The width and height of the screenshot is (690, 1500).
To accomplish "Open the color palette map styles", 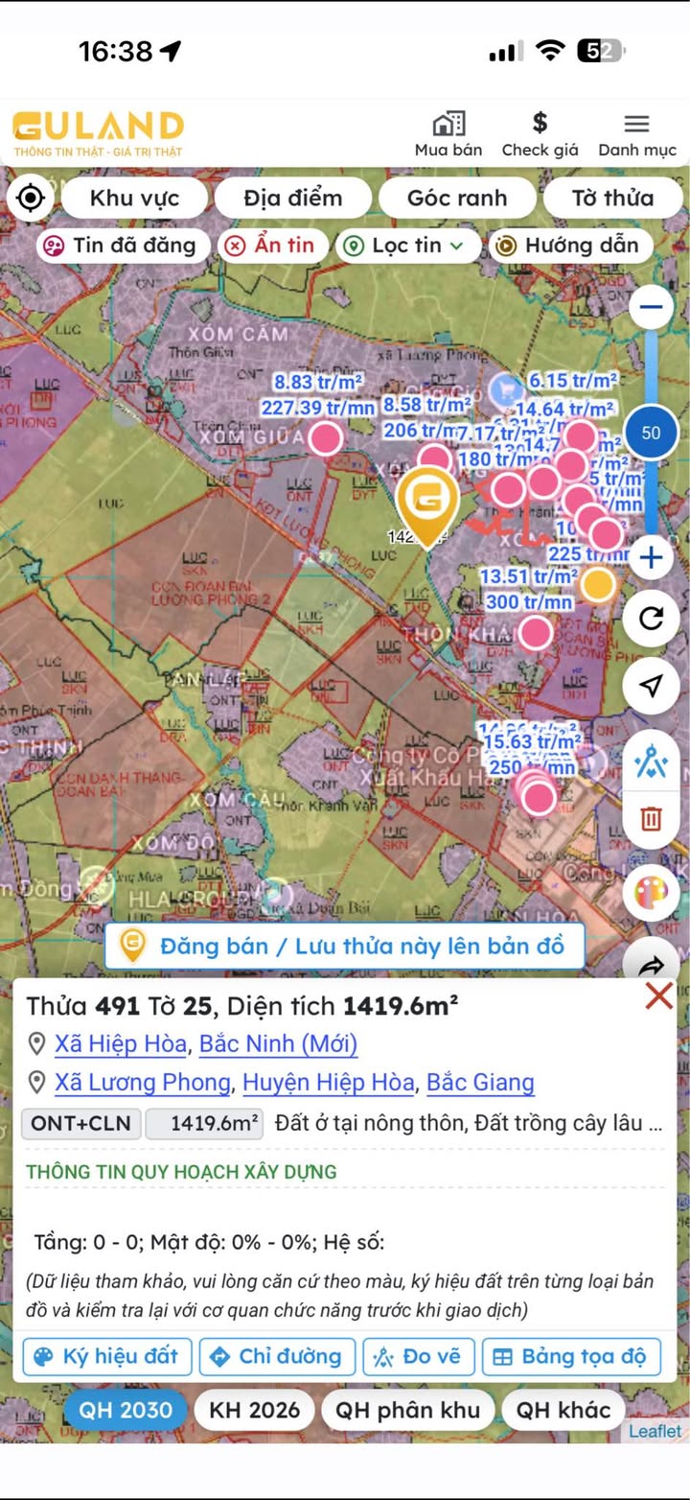I will coord(651,894).
